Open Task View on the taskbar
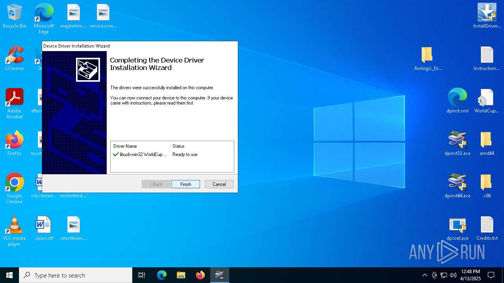The width and height of the screenshot is (504, 283). coord(142,275)
